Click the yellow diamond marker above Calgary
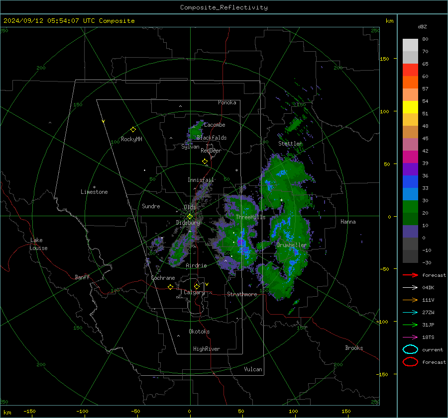 197,286
